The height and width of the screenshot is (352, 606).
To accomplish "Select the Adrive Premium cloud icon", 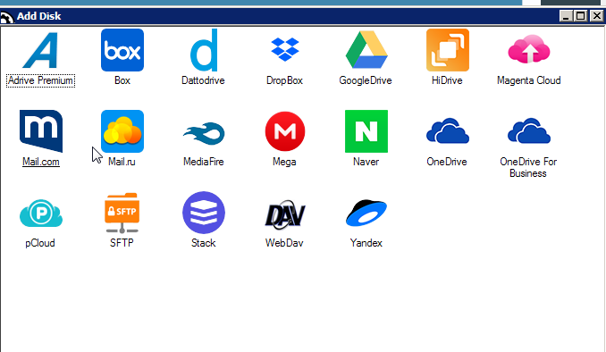I will tap(40, 50).
